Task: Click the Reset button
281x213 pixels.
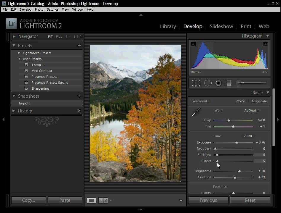Action: pyautogui.click(x=250, y=200)
